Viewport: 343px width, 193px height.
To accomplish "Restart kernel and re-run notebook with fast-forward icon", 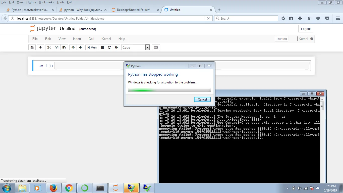I will (116, 47).
